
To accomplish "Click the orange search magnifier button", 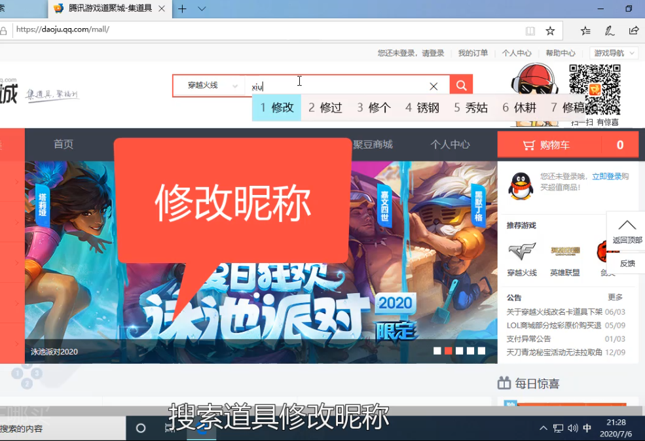I will click(x=461, y=86).
